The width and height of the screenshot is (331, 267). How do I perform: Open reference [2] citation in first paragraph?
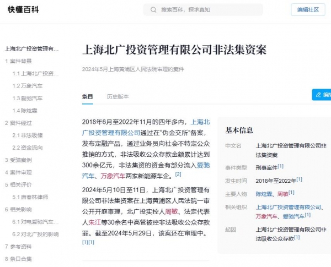178,175
